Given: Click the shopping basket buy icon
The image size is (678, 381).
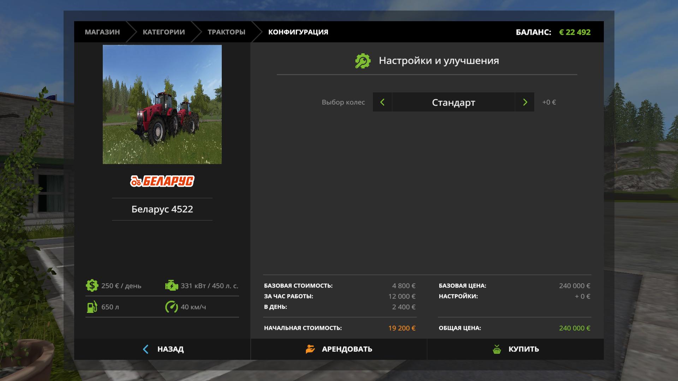Looking at the screenshot, I should pos(497,349).
